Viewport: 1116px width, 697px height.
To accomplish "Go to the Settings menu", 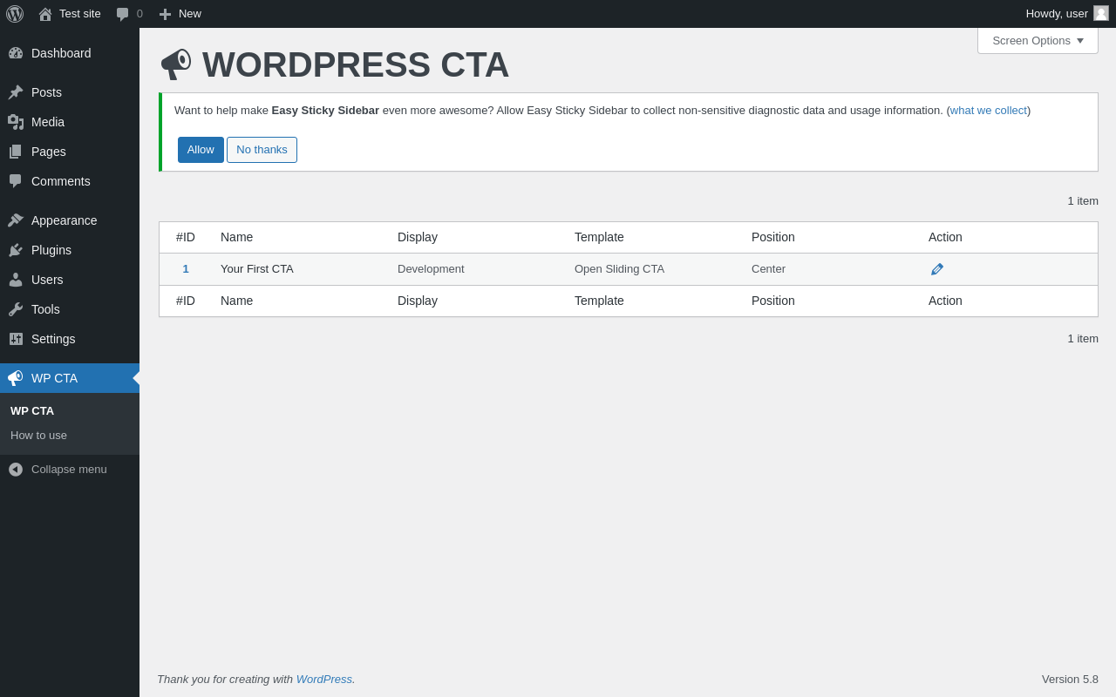I will pyautogui.click(x=53, y=339).
